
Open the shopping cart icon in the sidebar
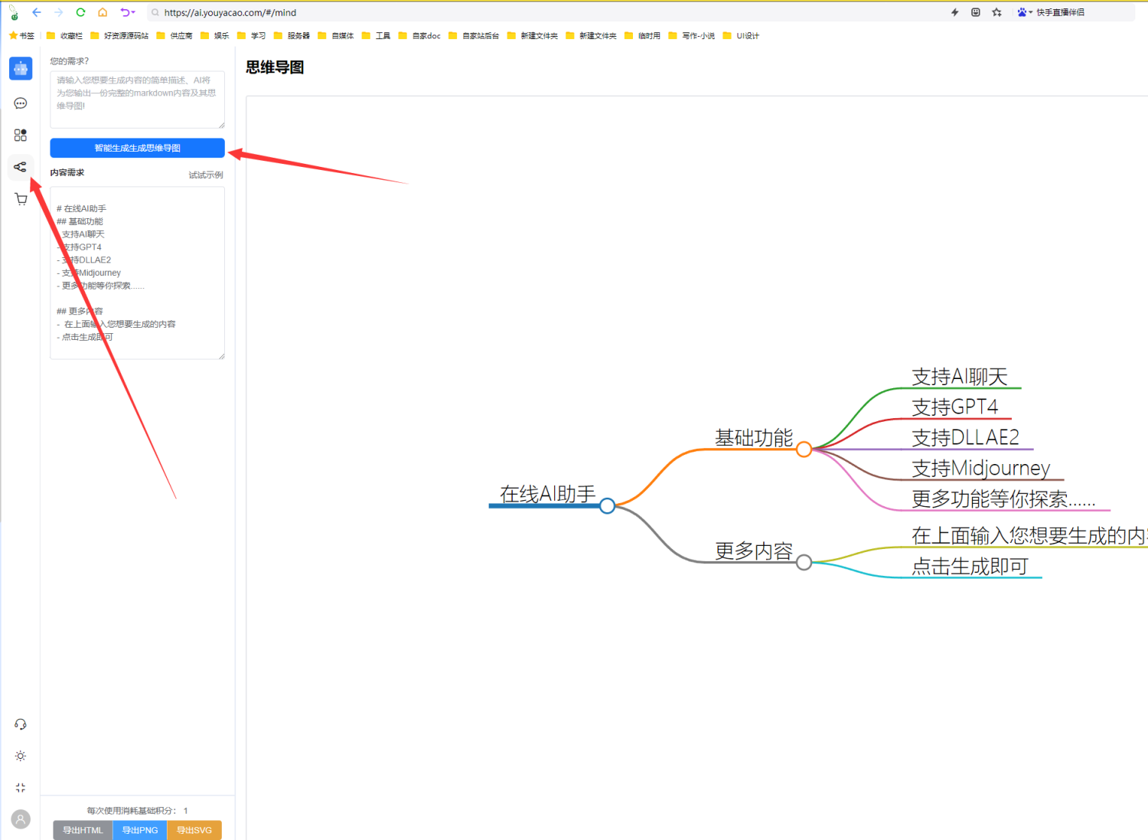pos(21,199)
